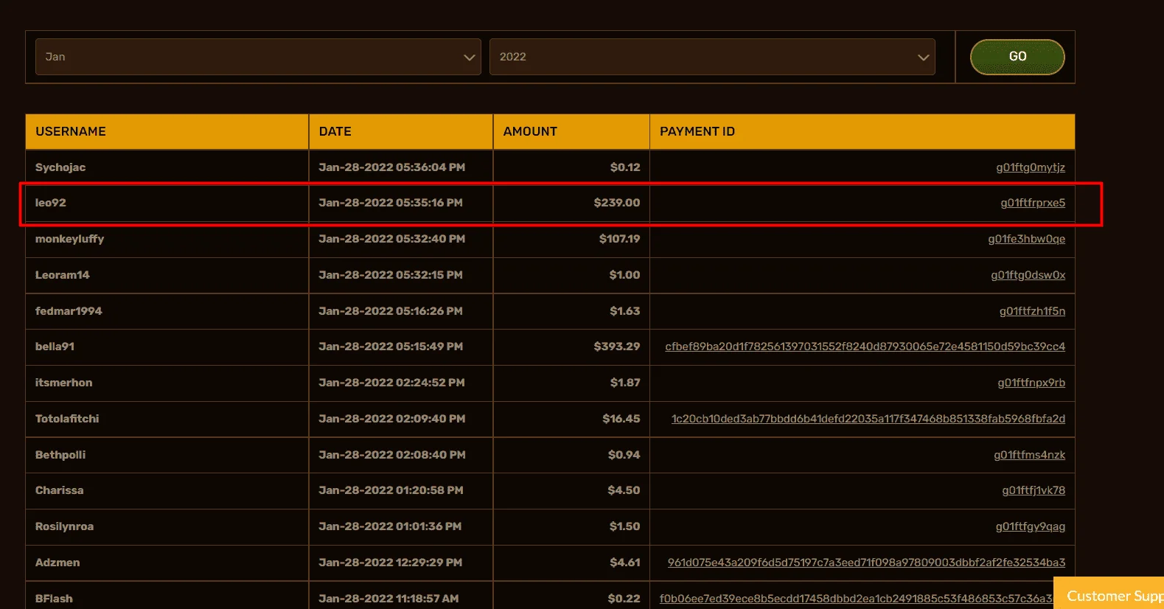
Task: Open payment ID link g01ftfgy9qag
Action: 1031,526
